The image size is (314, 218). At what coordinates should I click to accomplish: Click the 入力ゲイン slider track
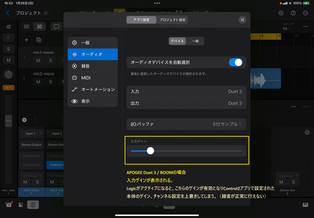click(x=196, y=151)
